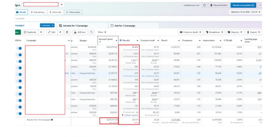Screen dimensions: 274x137
Task: Open the ad account selector dropdown arrow
Action: point(62,5)
